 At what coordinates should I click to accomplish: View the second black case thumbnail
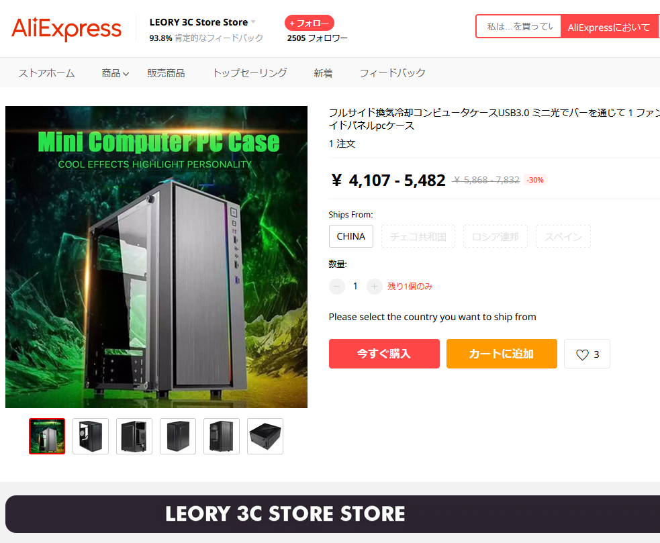91,436
